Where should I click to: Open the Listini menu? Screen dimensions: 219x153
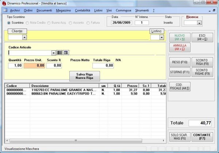coord(98,11)
